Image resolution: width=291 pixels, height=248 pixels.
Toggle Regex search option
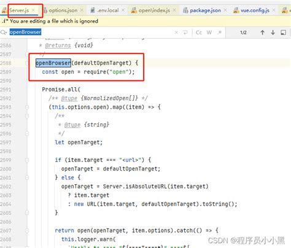pos(220,33)
